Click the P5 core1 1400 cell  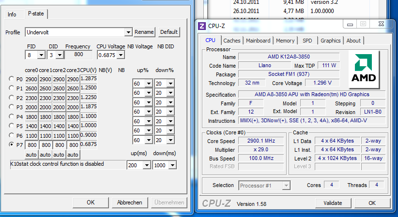45,126
